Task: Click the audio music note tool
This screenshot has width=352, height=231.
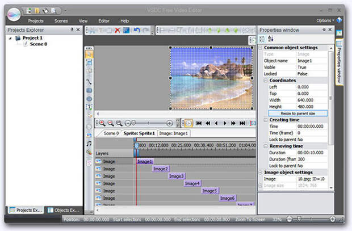Action: click(x=89, y=144)
